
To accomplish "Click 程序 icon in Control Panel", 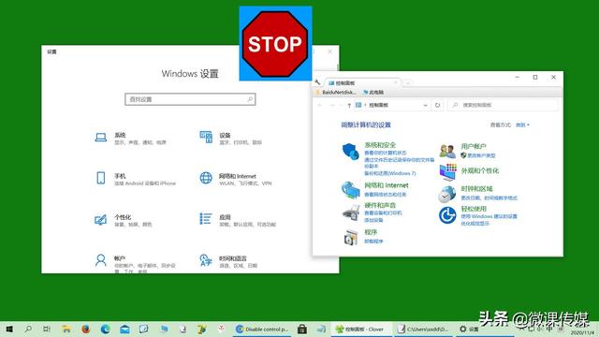I will click(351, 237).
